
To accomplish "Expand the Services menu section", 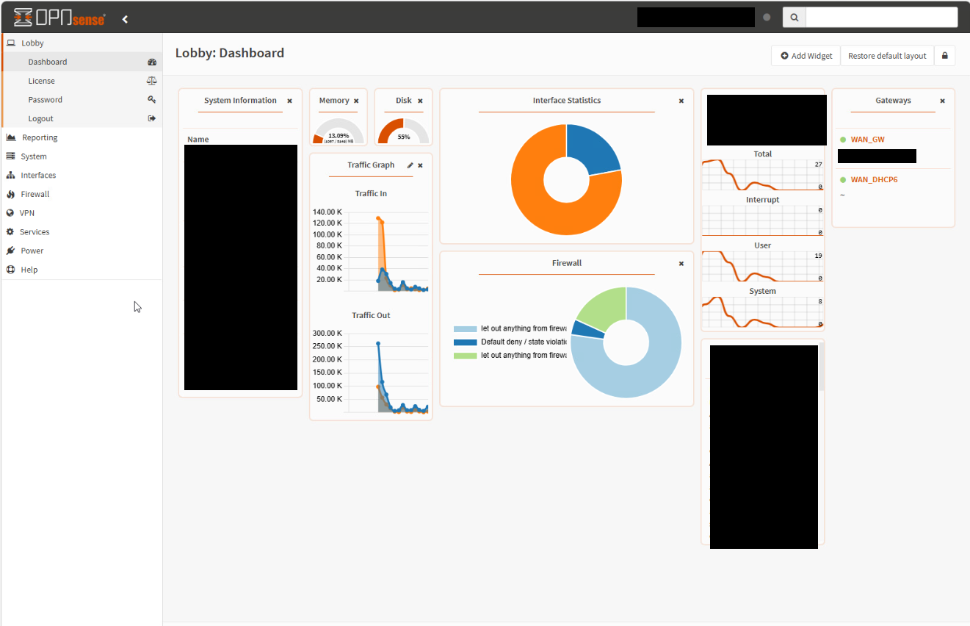I will click(x=35, y=231).
